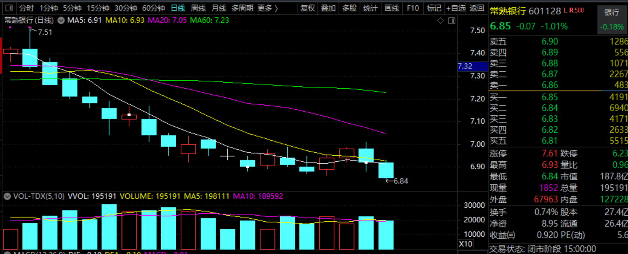
Task: Click the 外盘 value 67963
Action: coord(546,199)
